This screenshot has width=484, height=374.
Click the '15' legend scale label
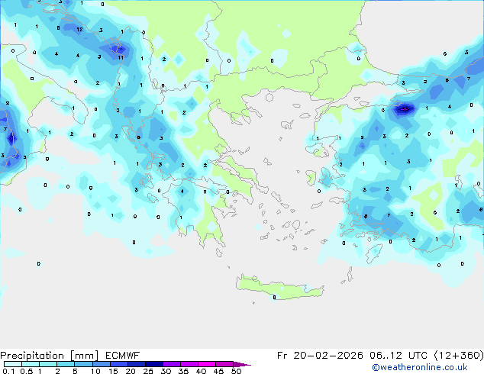113,371
